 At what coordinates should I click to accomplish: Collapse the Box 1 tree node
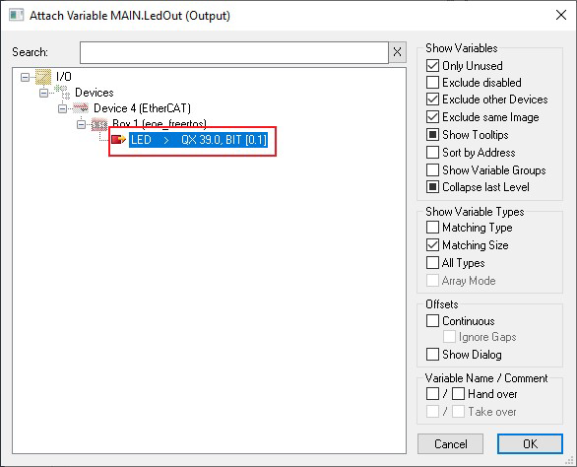82,124
